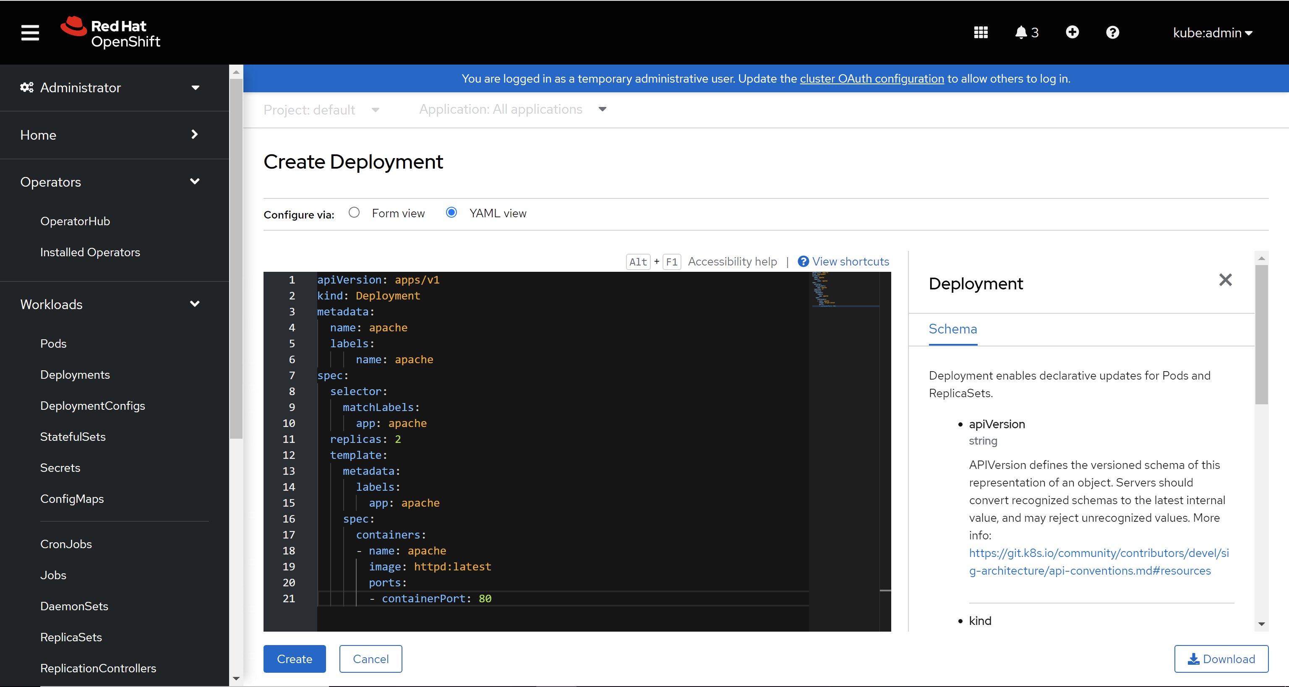Select the YAML view radio button
The width and height of the screenshot is (1289, 687).
(x=451, y=213)
